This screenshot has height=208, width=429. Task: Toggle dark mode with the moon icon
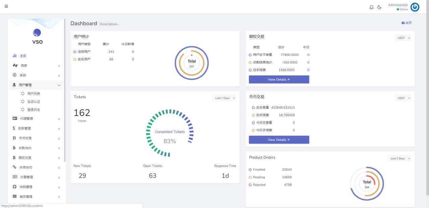379,6
